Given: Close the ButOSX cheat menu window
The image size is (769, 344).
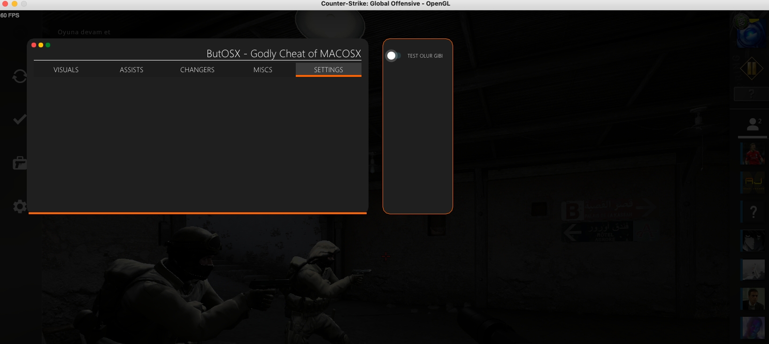Looking at the screenshot, I should click(x=34, y=45).
